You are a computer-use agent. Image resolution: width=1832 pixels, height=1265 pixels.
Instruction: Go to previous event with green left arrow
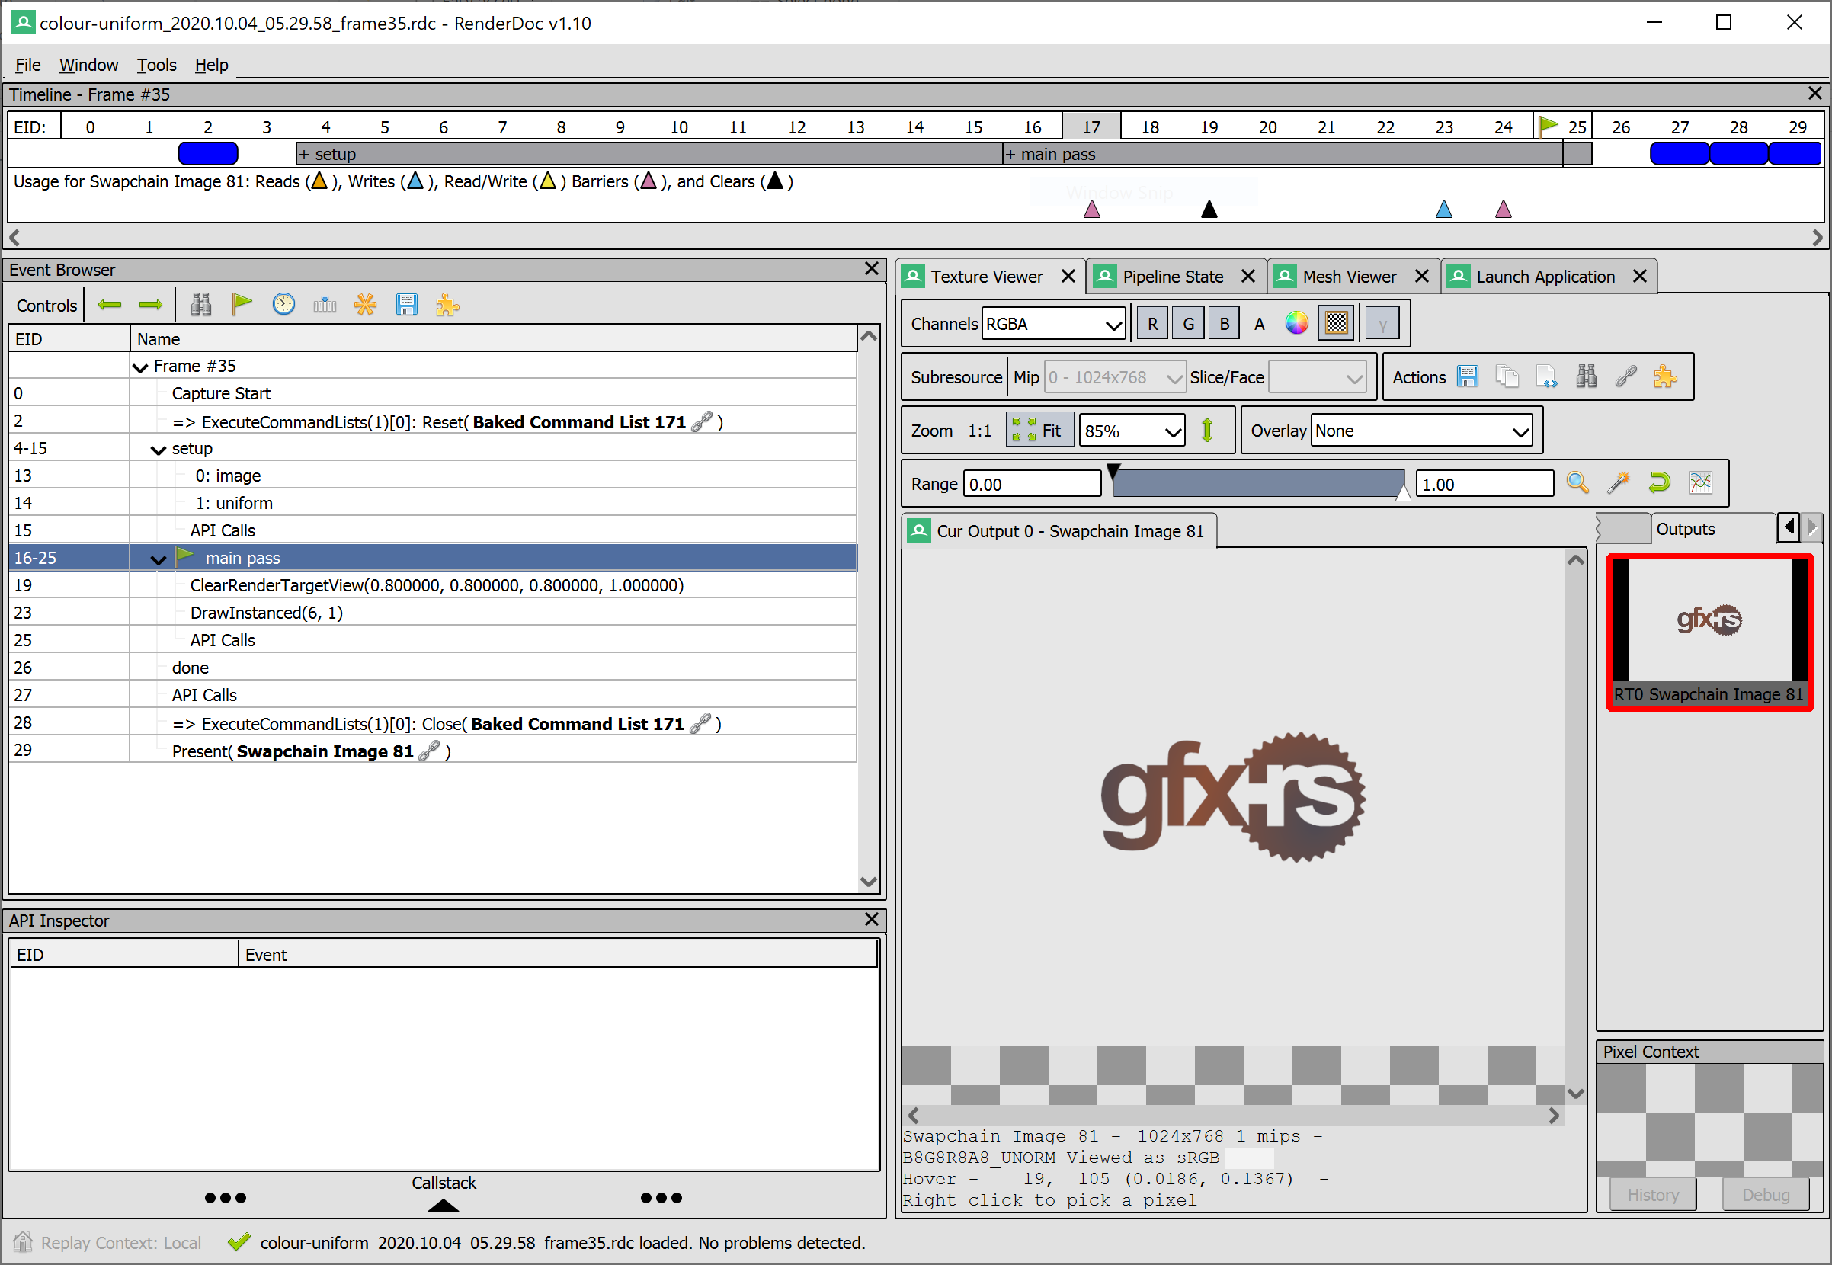point(109,305)
